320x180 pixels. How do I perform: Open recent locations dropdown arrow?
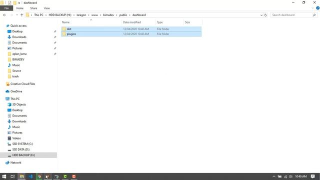tap(16, 15)
